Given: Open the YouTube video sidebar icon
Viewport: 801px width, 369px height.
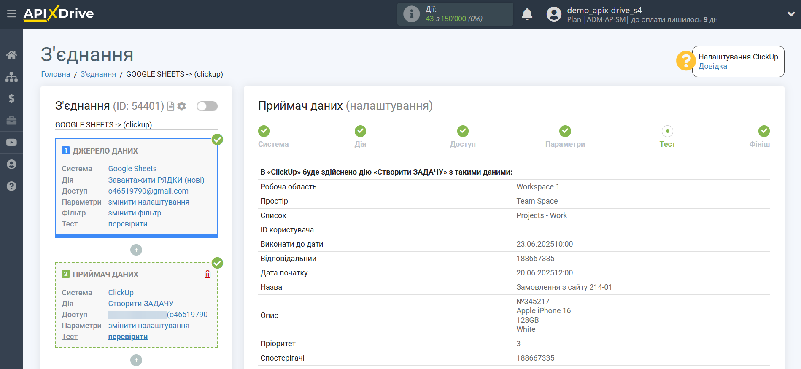Looking at the screenshot, I should pos(11,143).
